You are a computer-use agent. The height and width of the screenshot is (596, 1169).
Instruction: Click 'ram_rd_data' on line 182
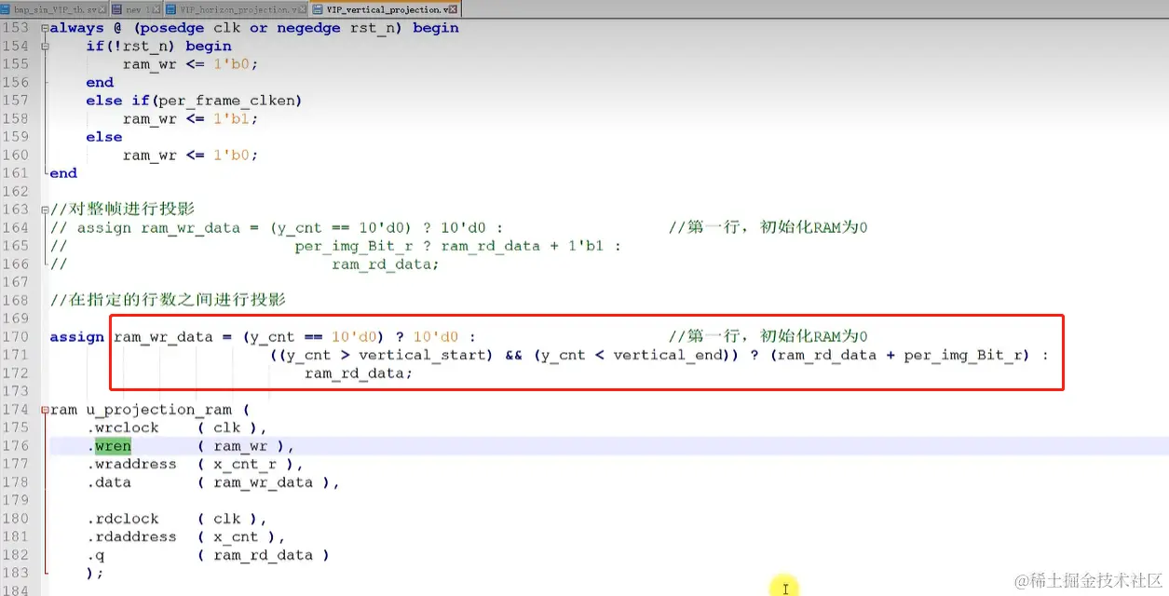tap(264, 555)
